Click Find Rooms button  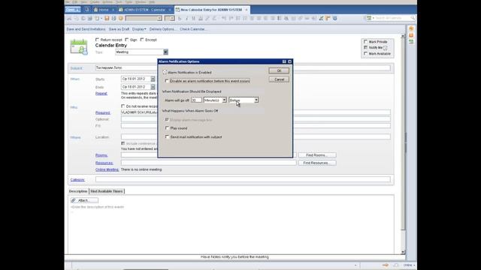point(317,155)
